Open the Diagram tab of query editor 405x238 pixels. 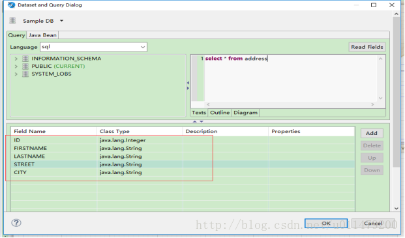(x=245, y=113)
